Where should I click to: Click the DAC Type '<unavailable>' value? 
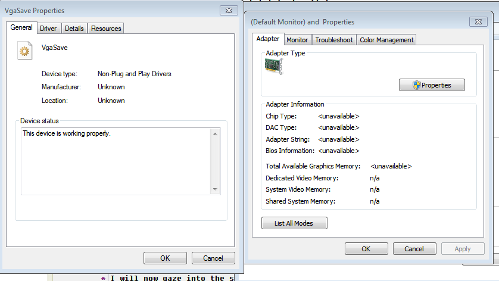point(339,127)
